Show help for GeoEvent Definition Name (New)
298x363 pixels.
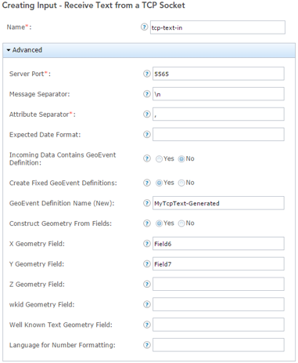(x=147, y=203)
